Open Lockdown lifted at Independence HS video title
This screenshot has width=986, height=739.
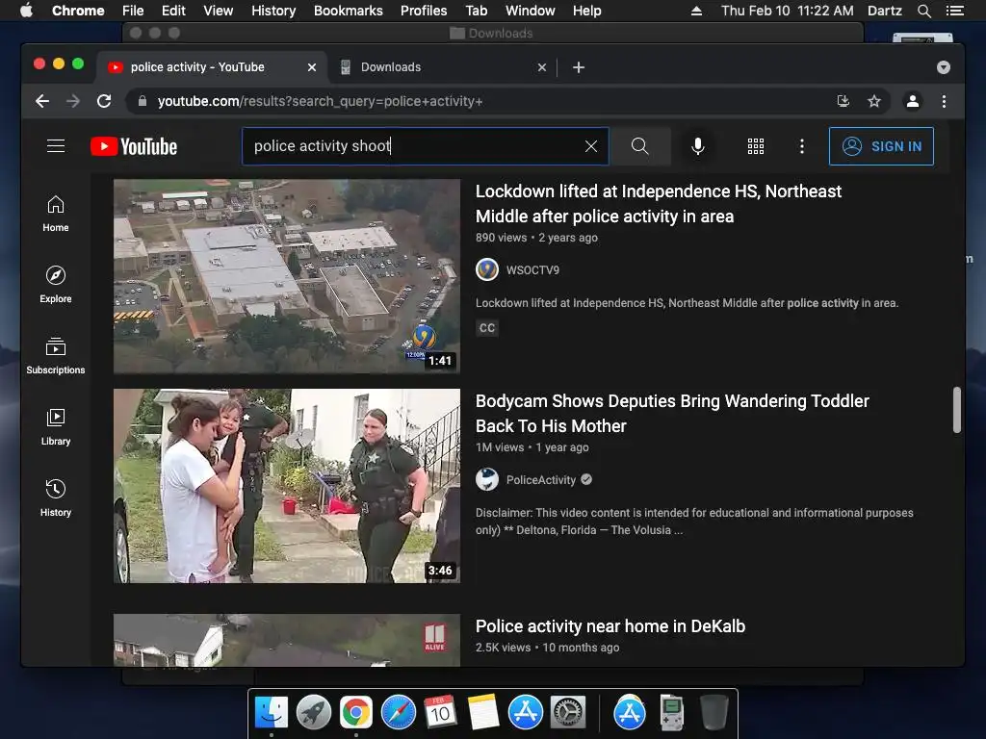(x=659, y=204)
